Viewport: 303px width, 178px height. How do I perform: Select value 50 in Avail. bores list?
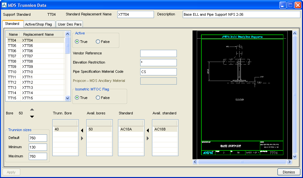[99, 129]
